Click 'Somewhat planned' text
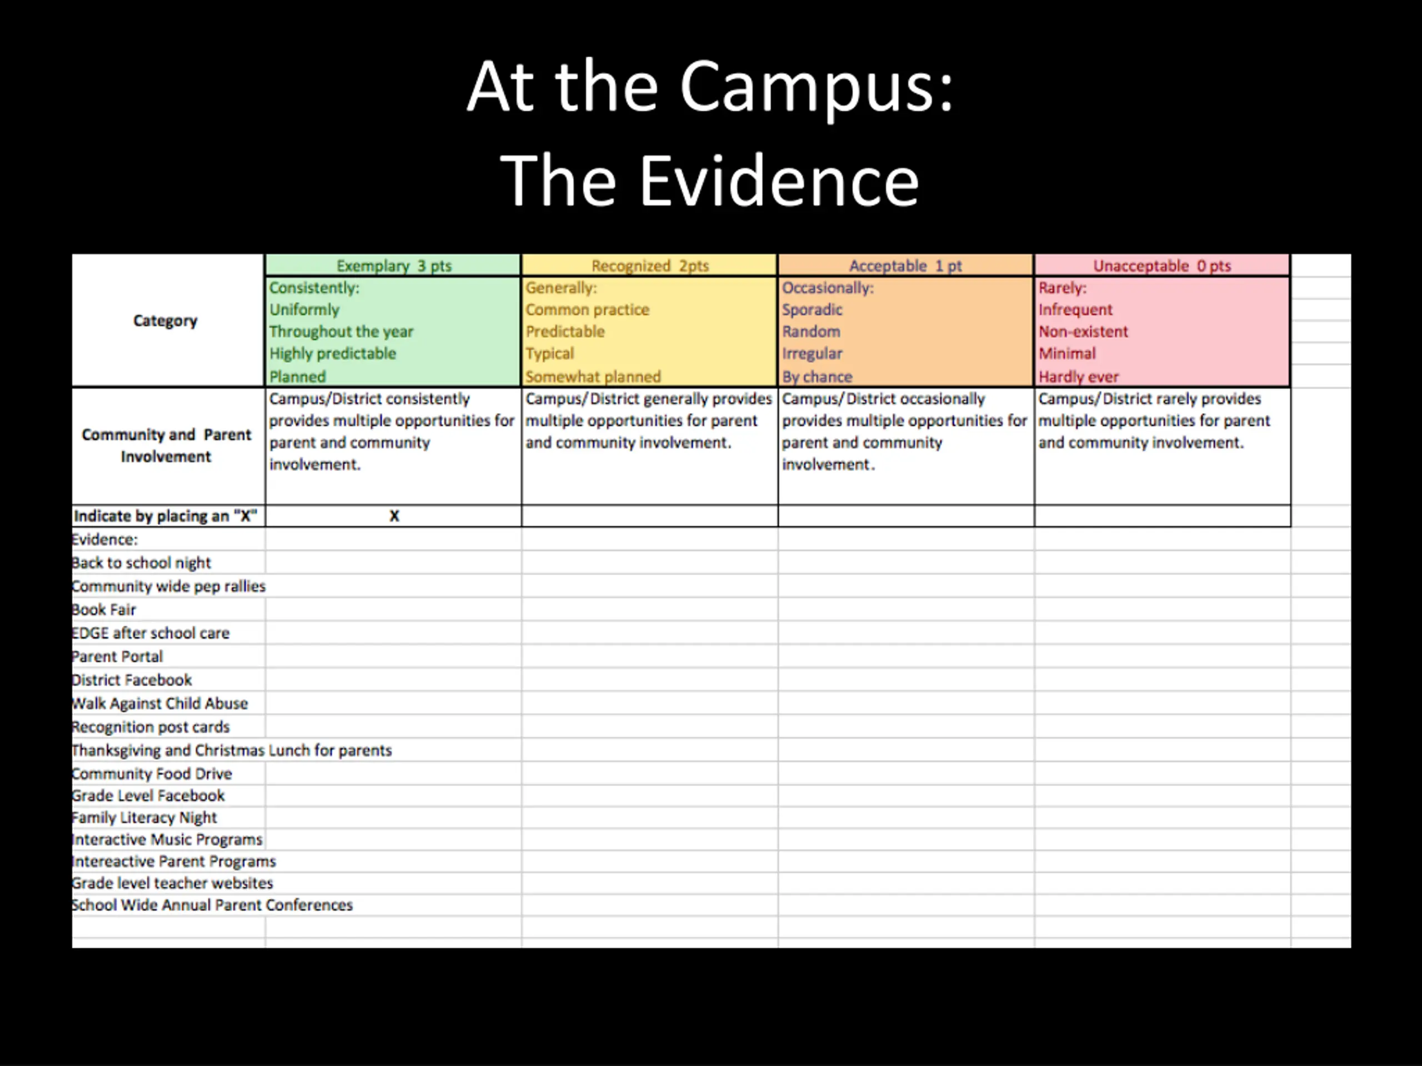The width and height of the screenshot is (1422, 1066). (593, 376)
